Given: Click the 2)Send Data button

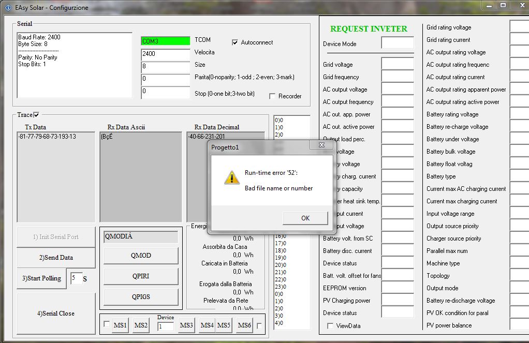Looking at the screenshot, I should 56,258.
